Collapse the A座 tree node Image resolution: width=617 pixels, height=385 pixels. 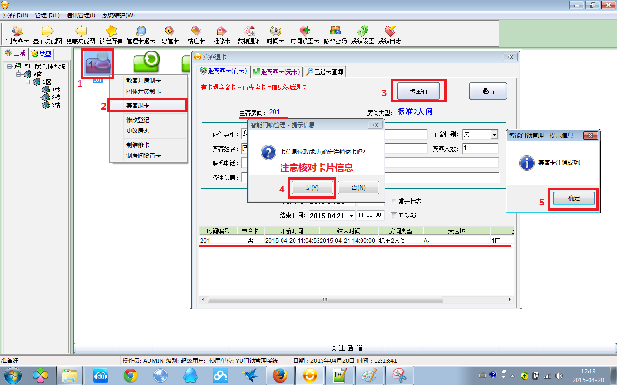click(x=19, y=75)
